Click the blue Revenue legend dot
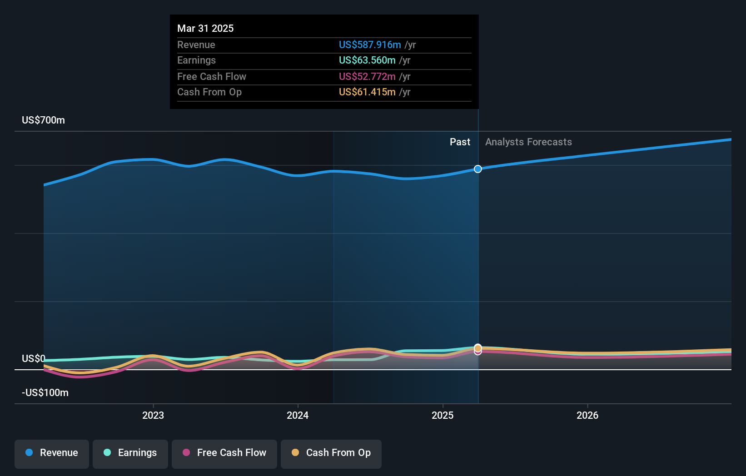The height and width of the screenshot is (476, 746). click(29, 452)
